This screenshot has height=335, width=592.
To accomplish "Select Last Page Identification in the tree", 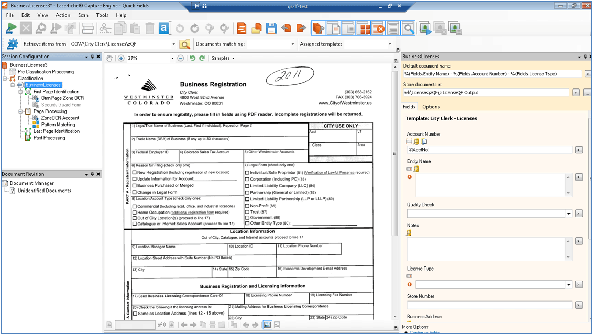I will pos(56,131).
